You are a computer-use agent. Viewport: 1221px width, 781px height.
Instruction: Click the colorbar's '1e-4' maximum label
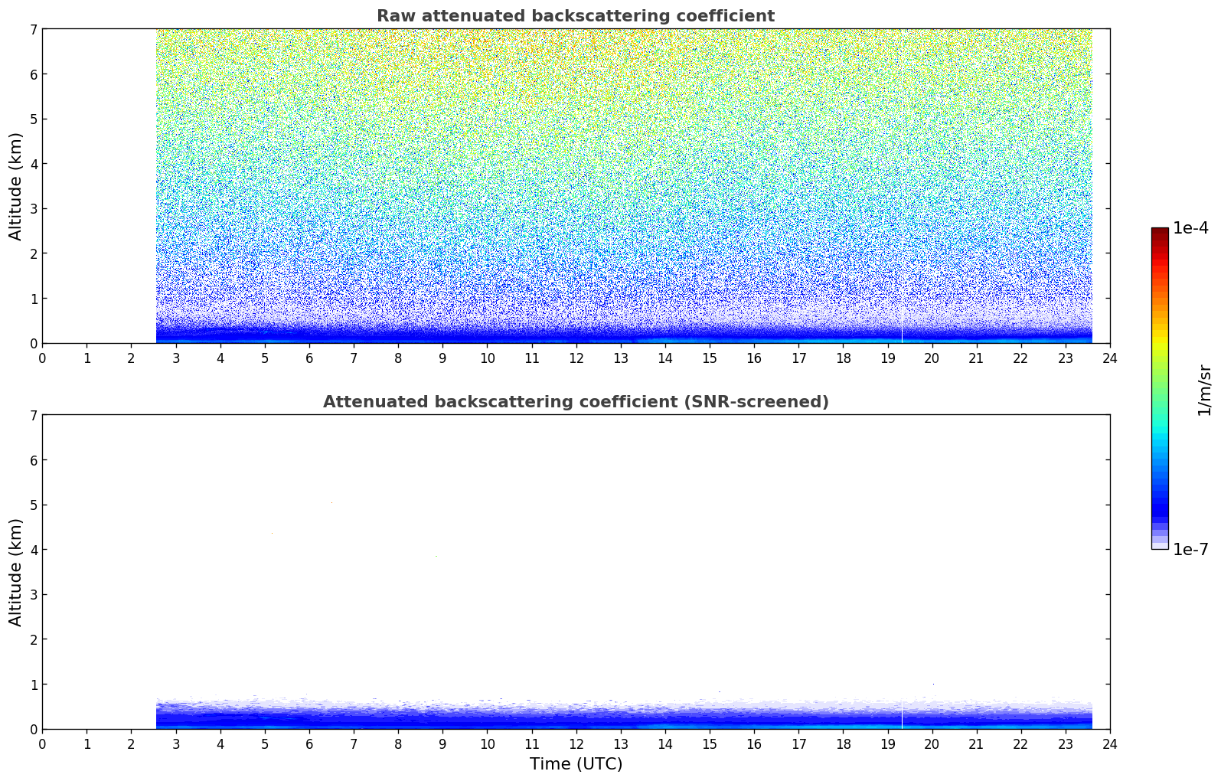pos(1190,228)
